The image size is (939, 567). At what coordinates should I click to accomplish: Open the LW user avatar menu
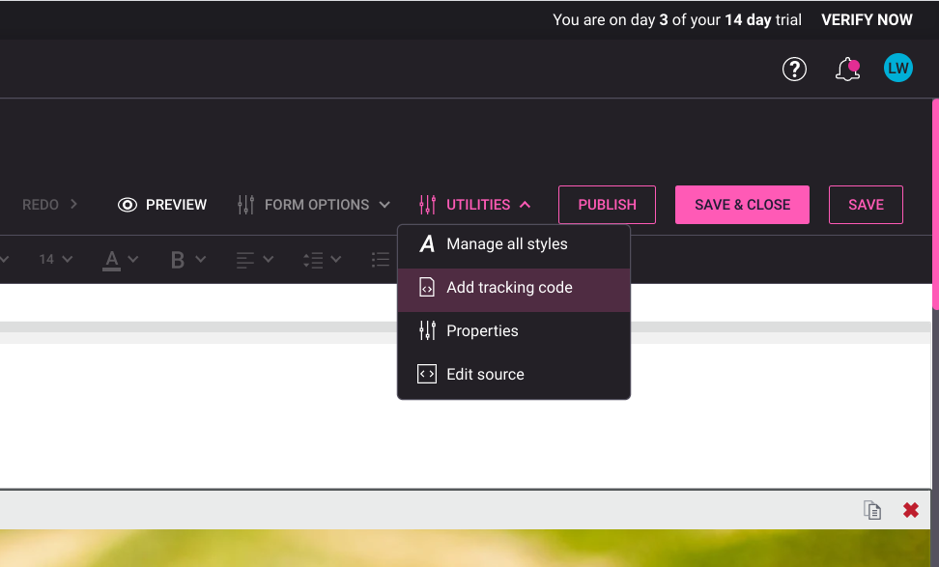pos(897,69)
